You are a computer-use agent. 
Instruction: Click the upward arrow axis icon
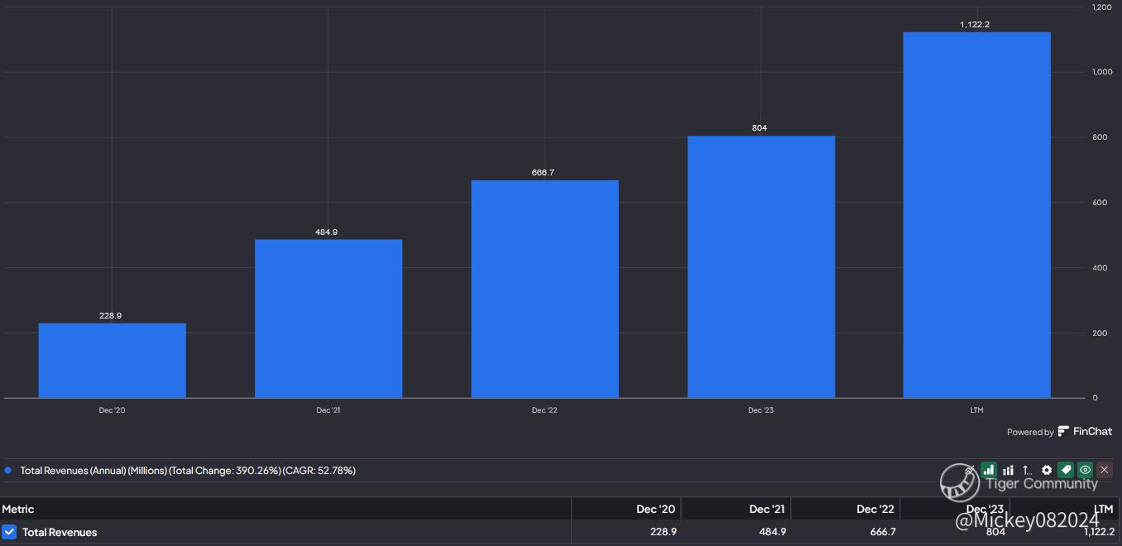[x=1027, y=470]
